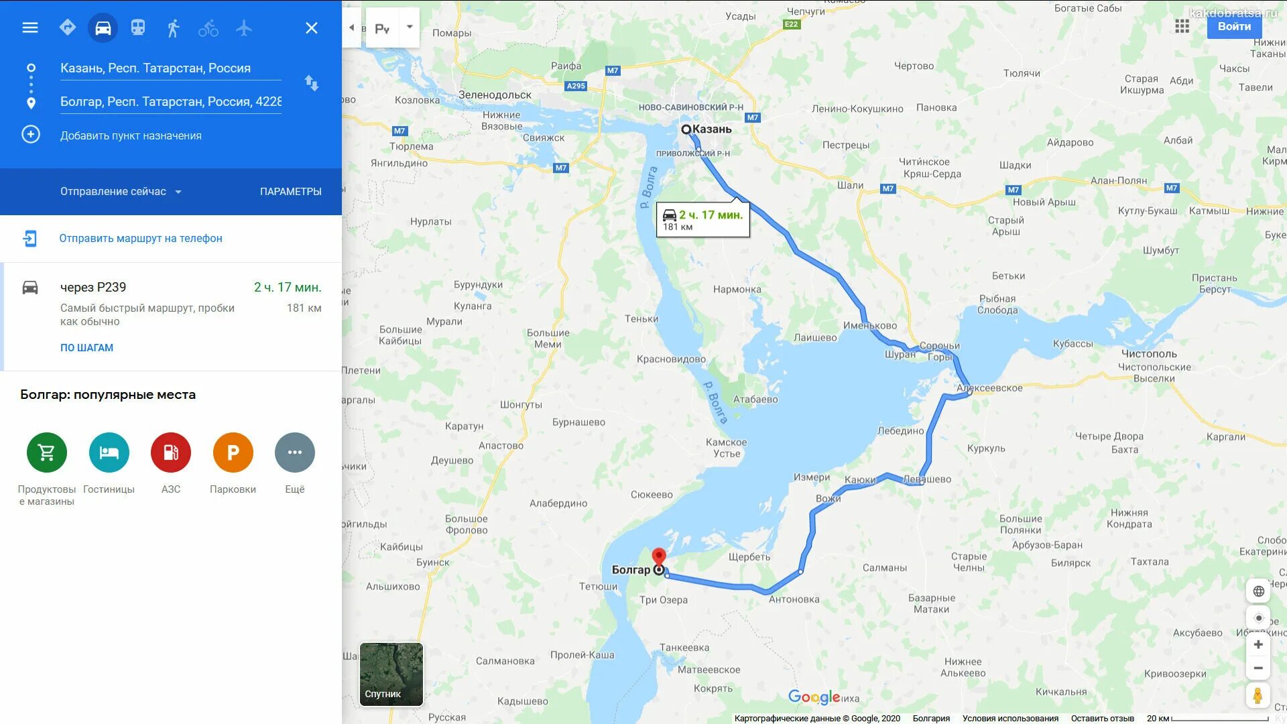Select the driving travel mode
1287x724 pixels.
103,27
